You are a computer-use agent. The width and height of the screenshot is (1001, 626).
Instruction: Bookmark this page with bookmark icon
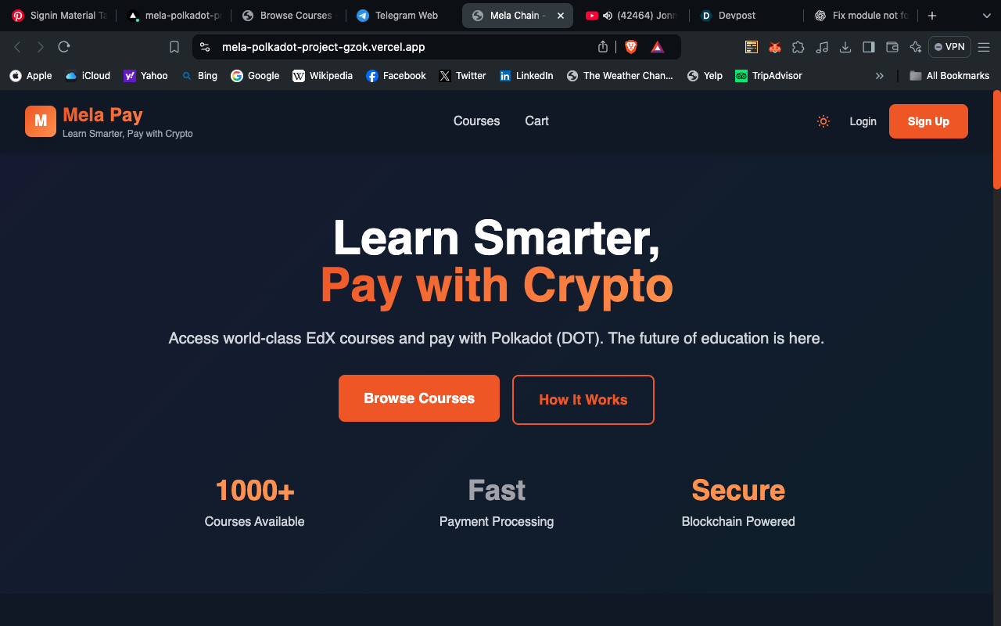click(174, 47)
